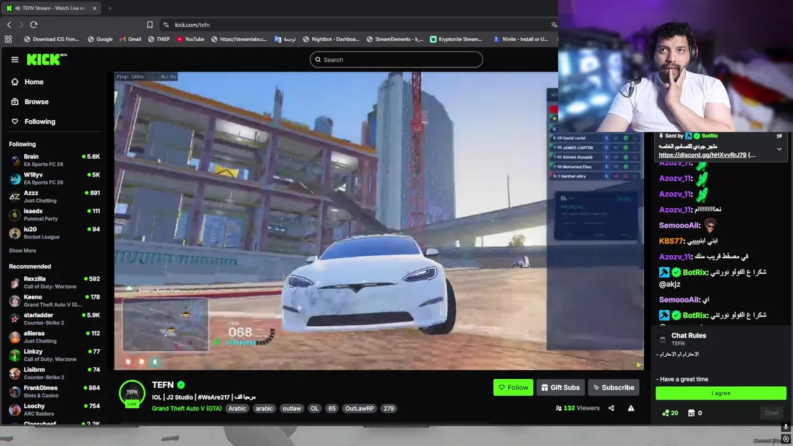Click the microphone icon in bottom corner
Screen dimensions: 793x446
click(x=786, y=427)
